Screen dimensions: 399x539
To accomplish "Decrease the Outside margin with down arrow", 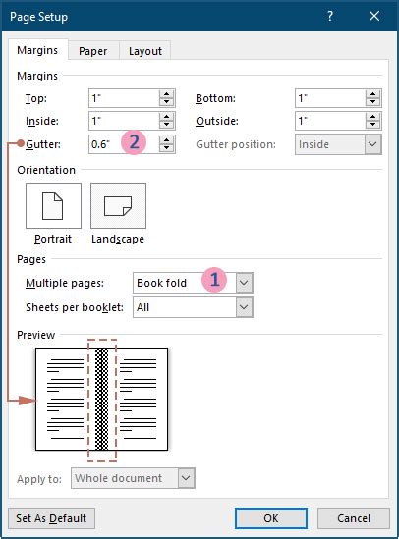I will click(372, 125).
